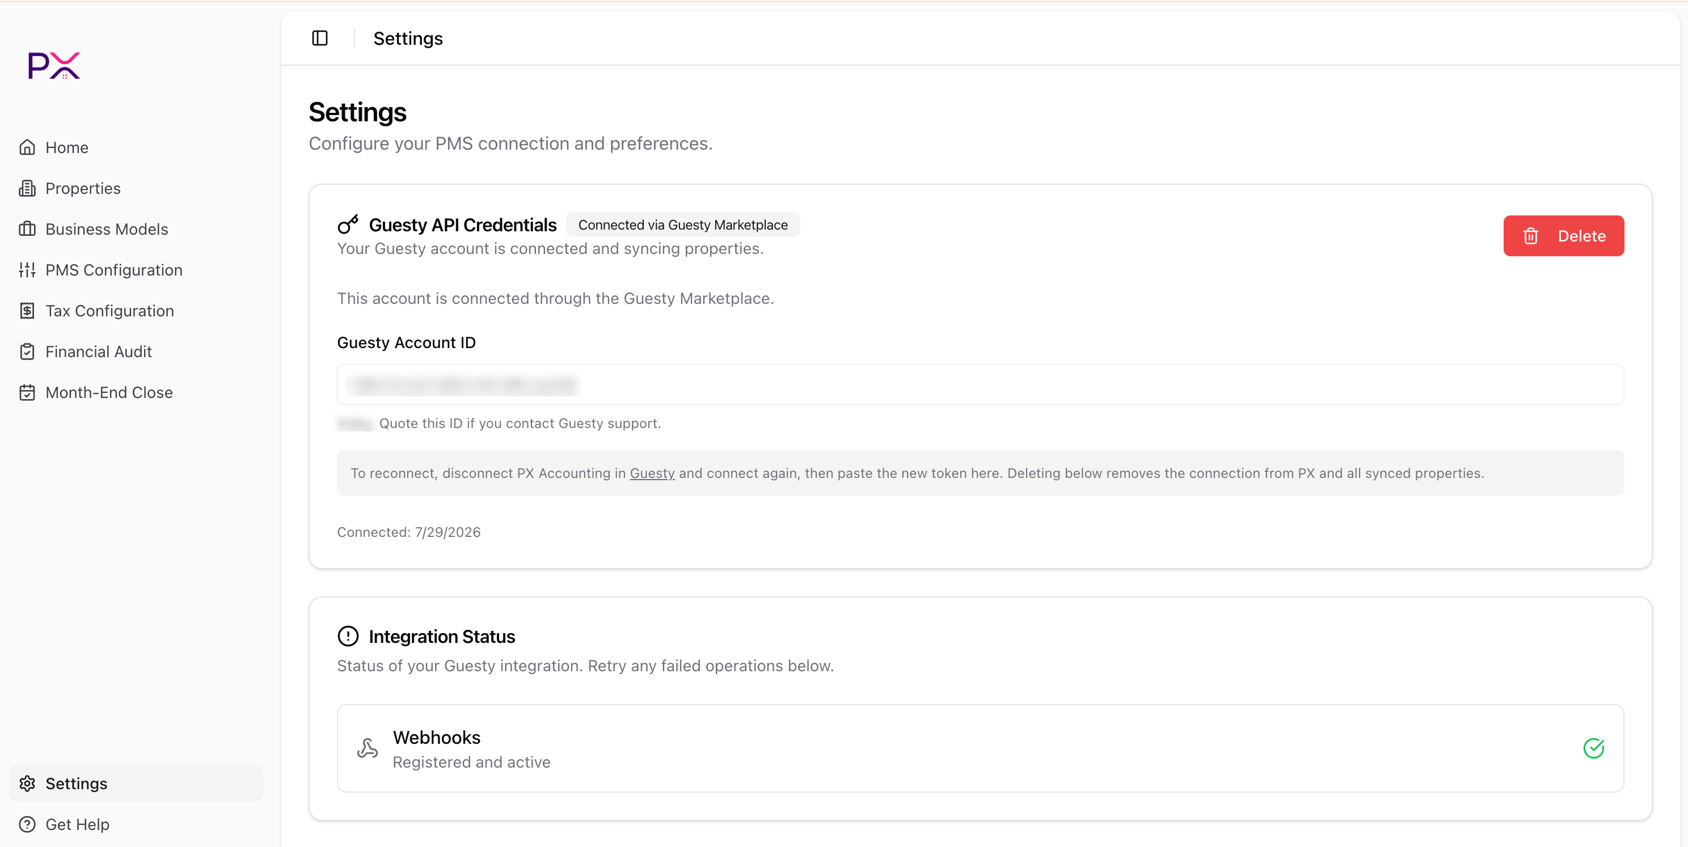Delete the Guesty API credentials
The image size is (1688, 847).
tap(1563, 236)
